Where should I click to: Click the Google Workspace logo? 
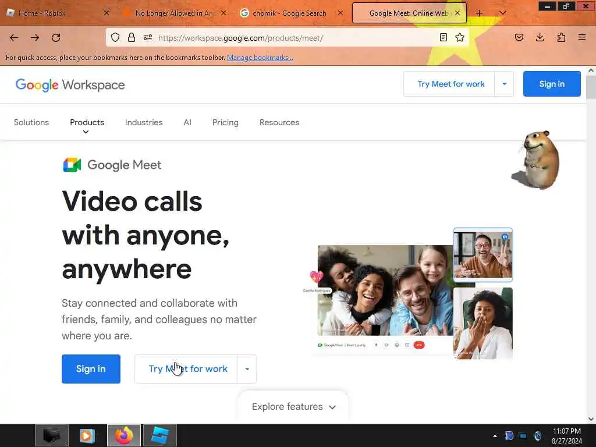70,85
